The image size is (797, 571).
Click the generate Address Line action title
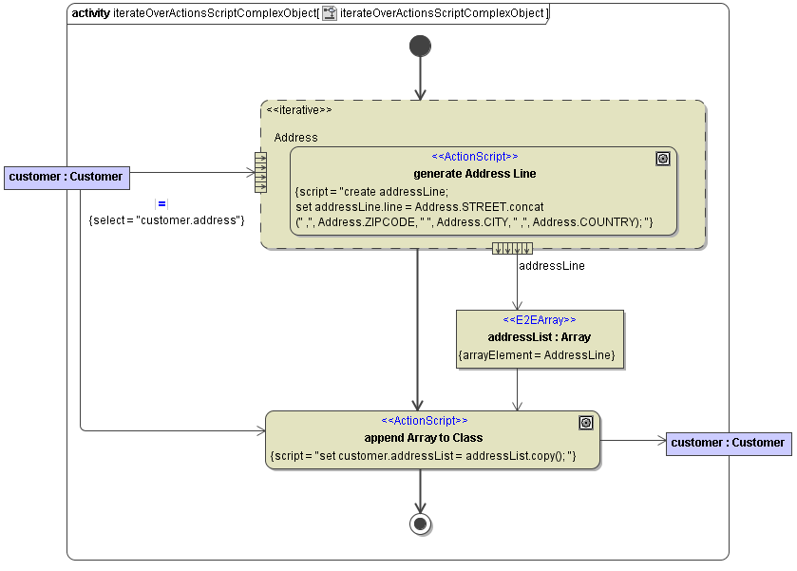point(479,173)
